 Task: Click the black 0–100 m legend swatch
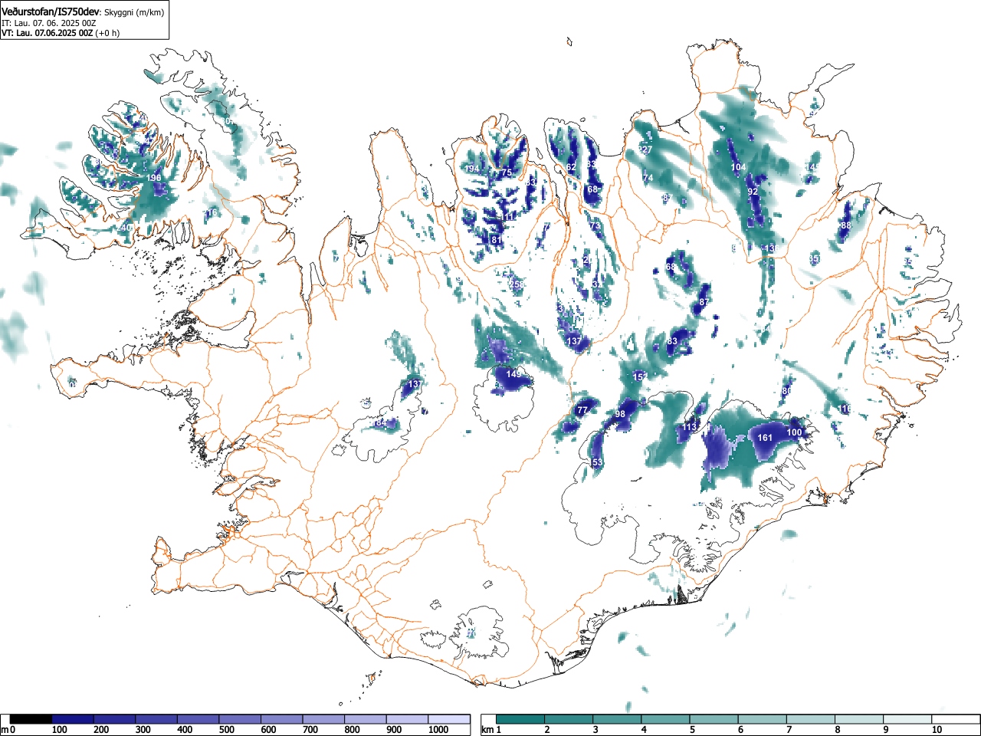tap(31, 719)
